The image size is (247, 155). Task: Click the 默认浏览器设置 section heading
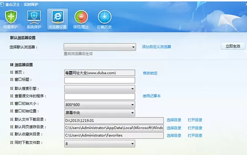(23, 38)
